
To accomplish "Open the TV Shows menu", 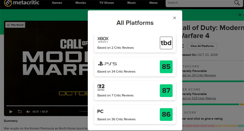I will click(107, 3).
